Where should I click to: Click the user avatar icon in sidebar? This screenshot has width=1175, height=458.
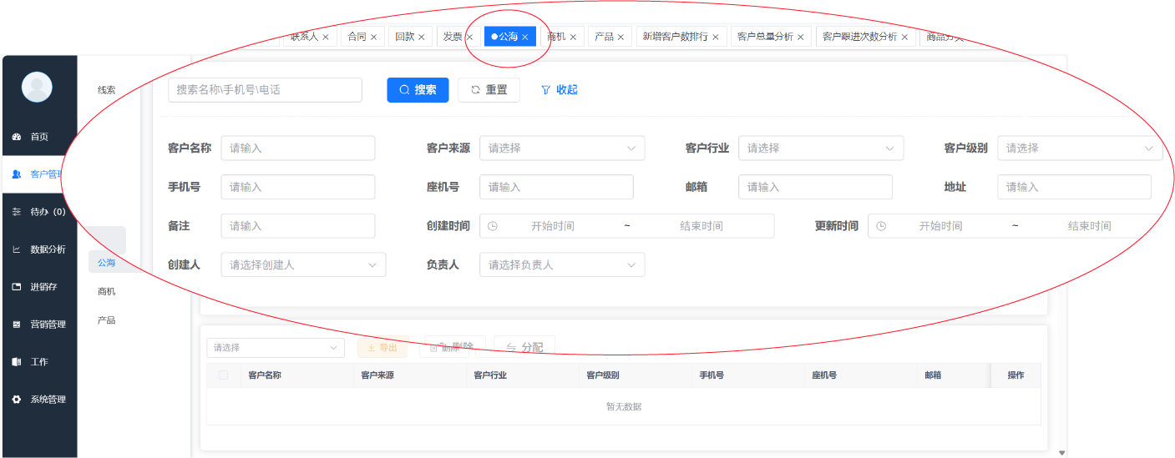[x=37, y=87]
